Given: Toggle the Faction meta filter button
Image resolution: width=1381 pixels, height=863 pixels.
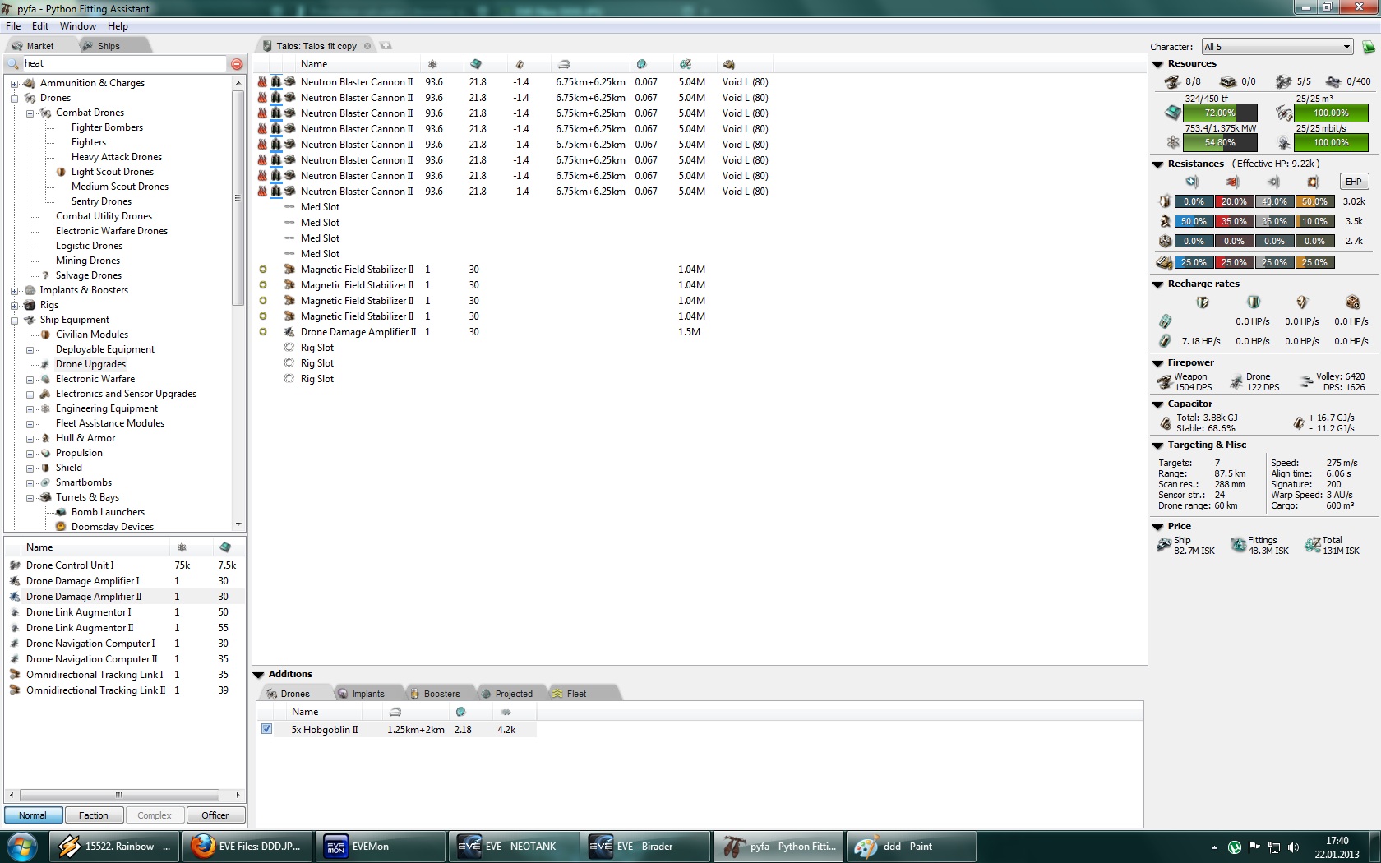Looking at the screenshot, I should pos(94,815).
